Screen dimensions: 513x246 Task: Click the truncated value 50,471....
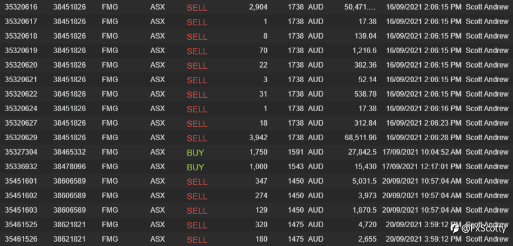360,7
